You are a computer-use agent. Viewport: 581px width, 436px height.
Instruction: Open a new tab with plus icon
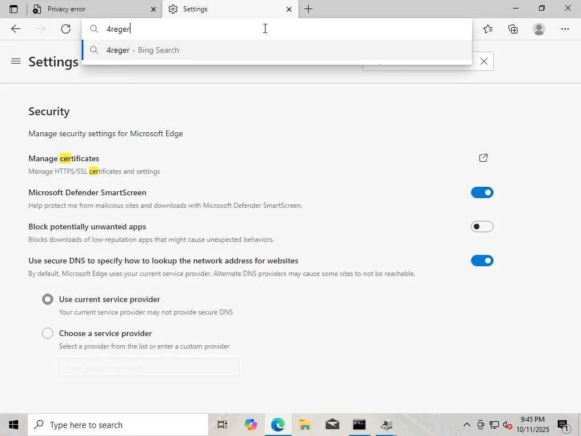click(308, 9)
